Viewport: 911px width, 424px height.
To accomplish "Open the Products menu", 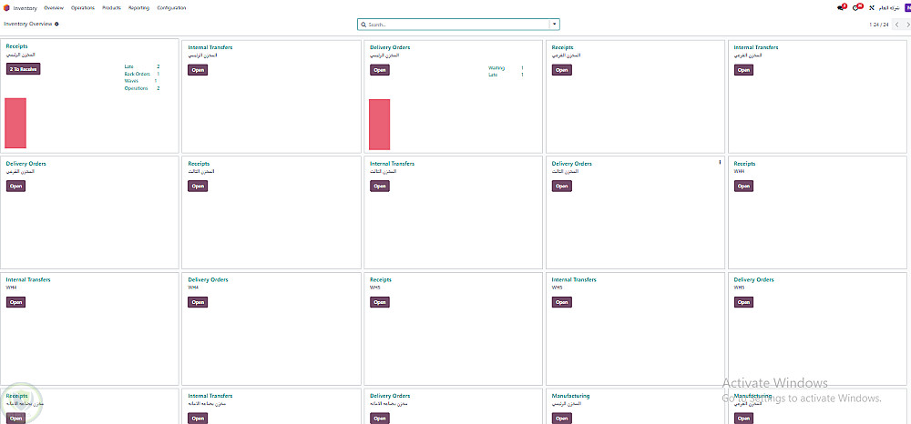I will 111,7.
